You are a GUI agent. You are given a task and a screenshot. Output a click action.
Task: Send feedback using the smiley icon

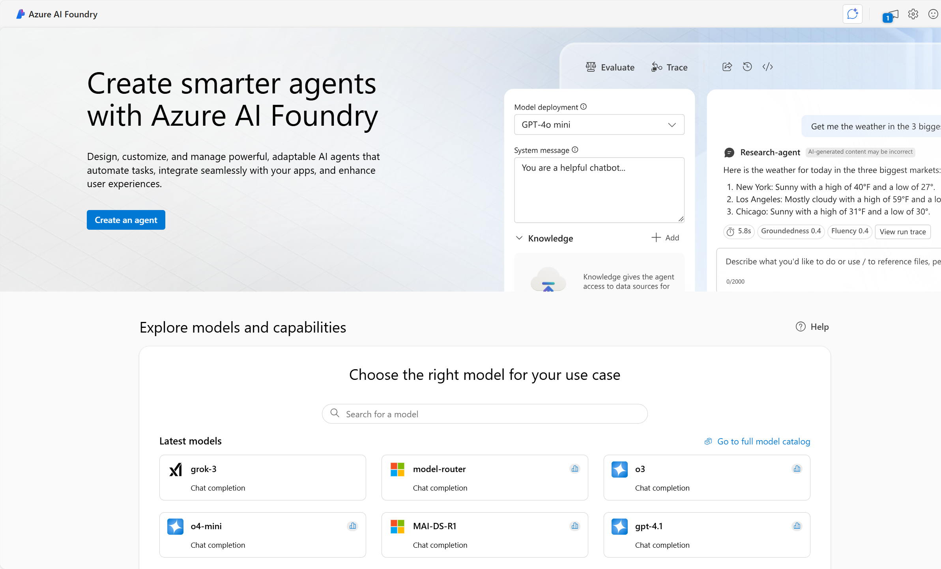[x=933, y=14]
